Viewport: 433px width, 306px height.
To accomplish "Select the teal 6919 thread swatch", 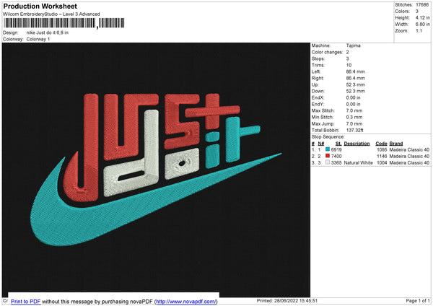I will [328, 149].
